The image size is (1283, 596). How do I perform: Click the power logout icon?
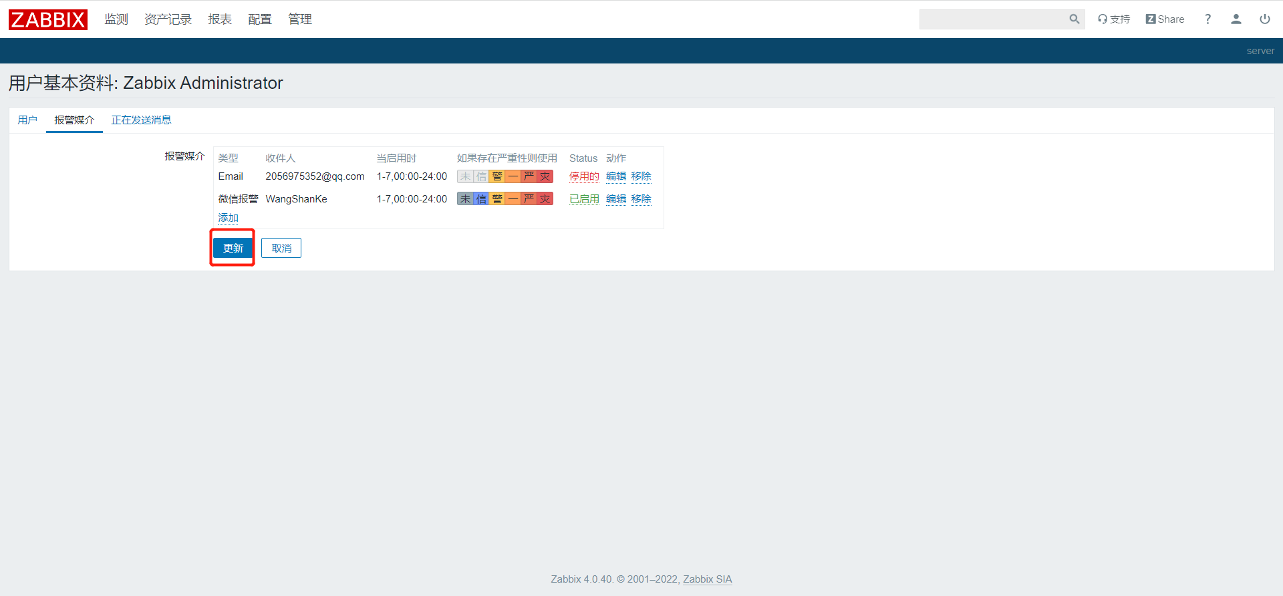(1265, 19)
